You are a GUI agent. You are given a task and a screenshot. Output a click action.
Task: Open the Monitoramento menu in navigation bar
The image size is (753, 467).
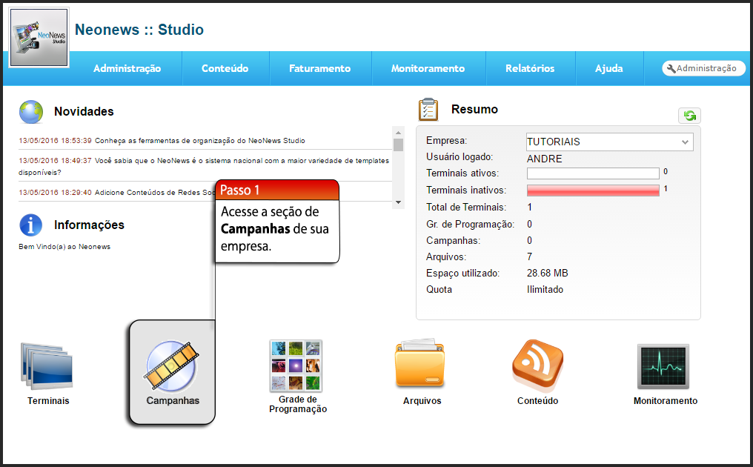pyautogui.click(x=428, y=68)
